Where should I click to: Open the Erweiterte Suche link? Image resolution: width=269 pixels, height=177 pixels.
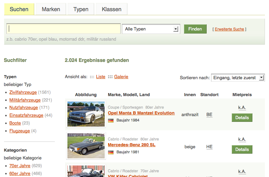point(229,29)
